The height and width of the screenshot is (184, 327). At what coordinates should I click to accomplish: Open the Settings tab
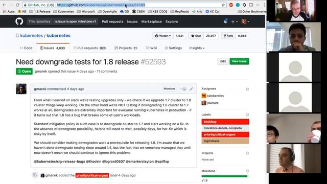173,48
